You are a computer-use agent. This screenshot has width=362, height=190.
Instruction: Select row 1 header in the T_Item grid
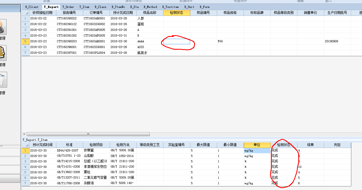[x=25, y=150]
